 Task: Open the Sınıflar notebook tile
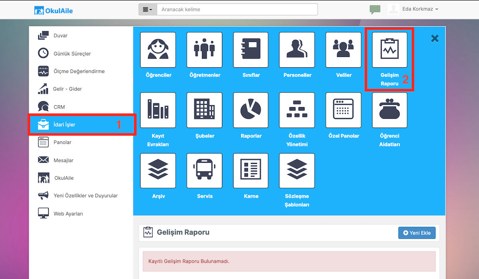(x=251, y=50)
